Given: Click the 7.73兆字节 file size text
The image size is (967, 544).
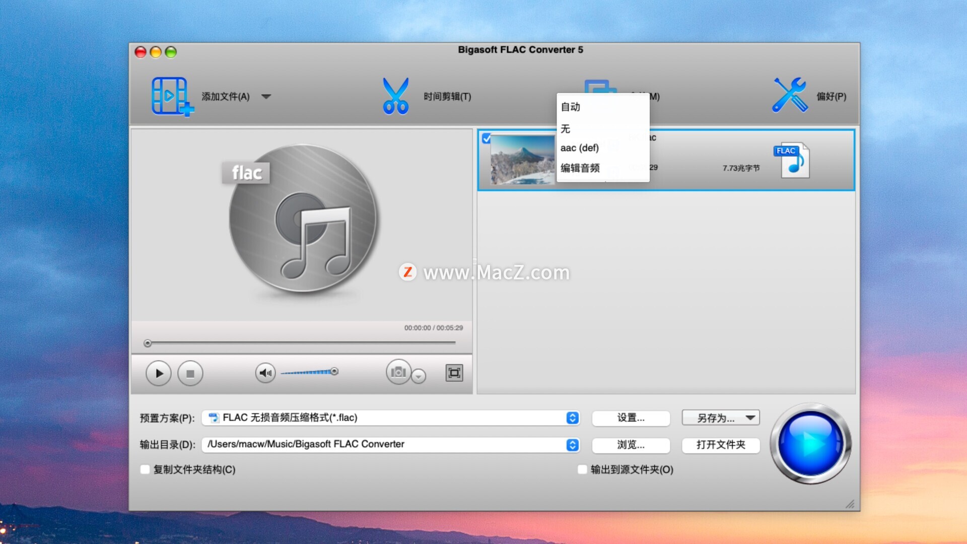Looking at the screenshot, I should (x=741, y=168).
